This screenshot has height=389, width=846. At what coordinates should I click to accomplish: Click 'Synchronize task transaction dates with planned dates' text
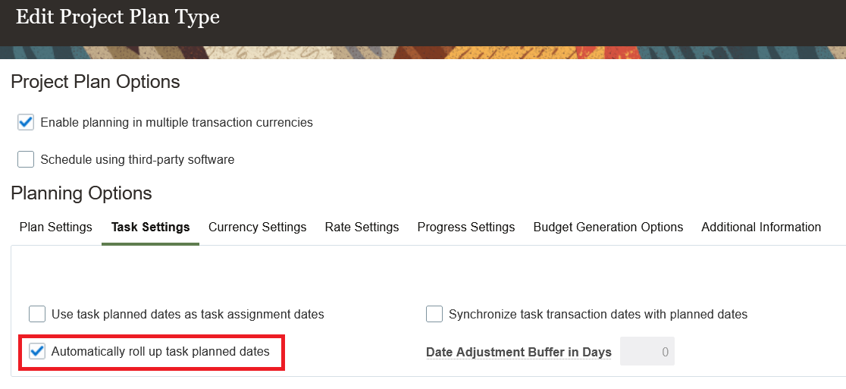598,314
